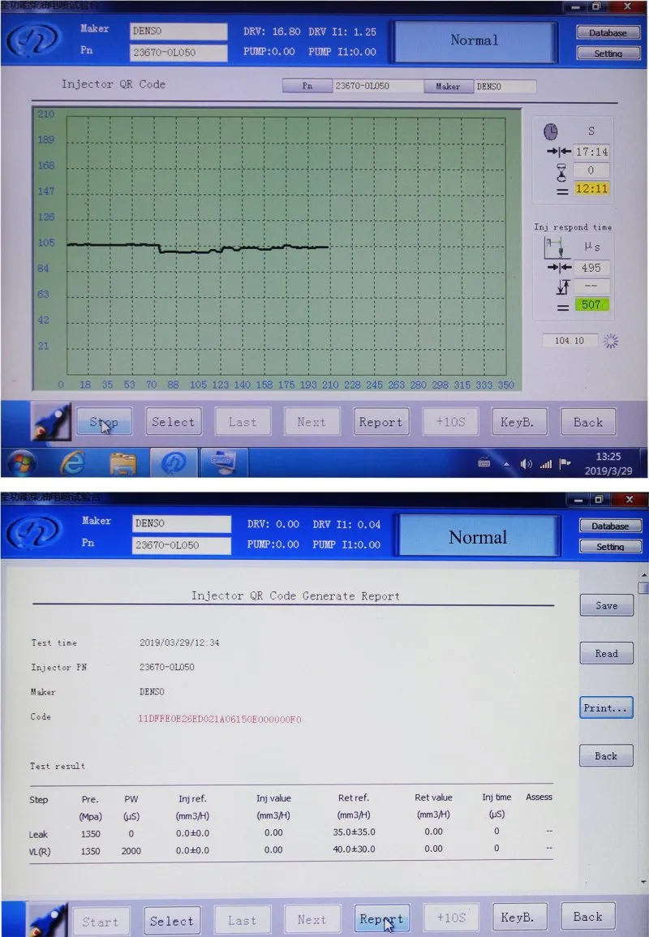The image size is (649, 937).
Task: Click the arrows icon beside value 495
Action: pos(559,268)
